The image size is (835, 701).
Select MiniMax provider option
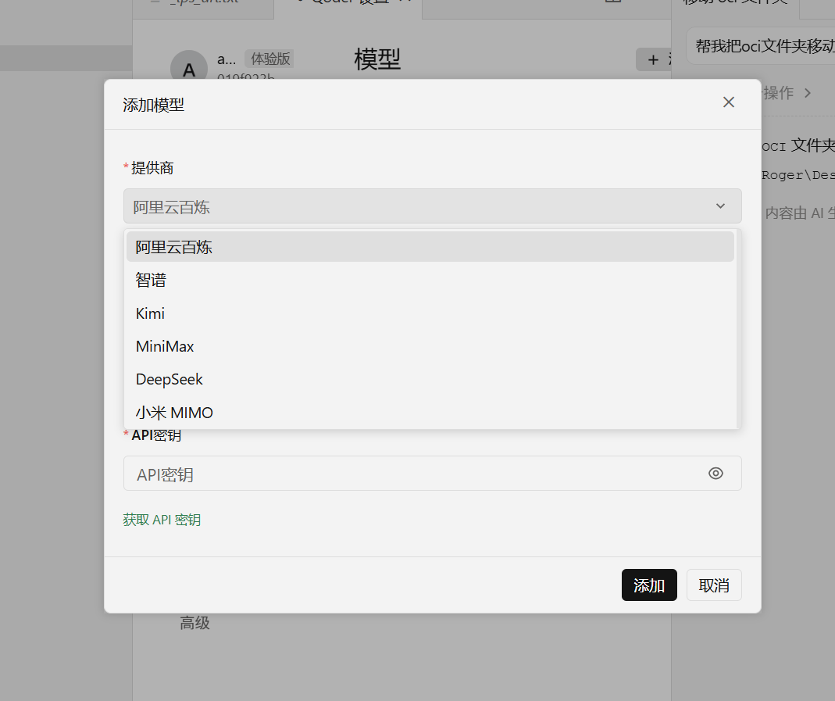(430, 346)
